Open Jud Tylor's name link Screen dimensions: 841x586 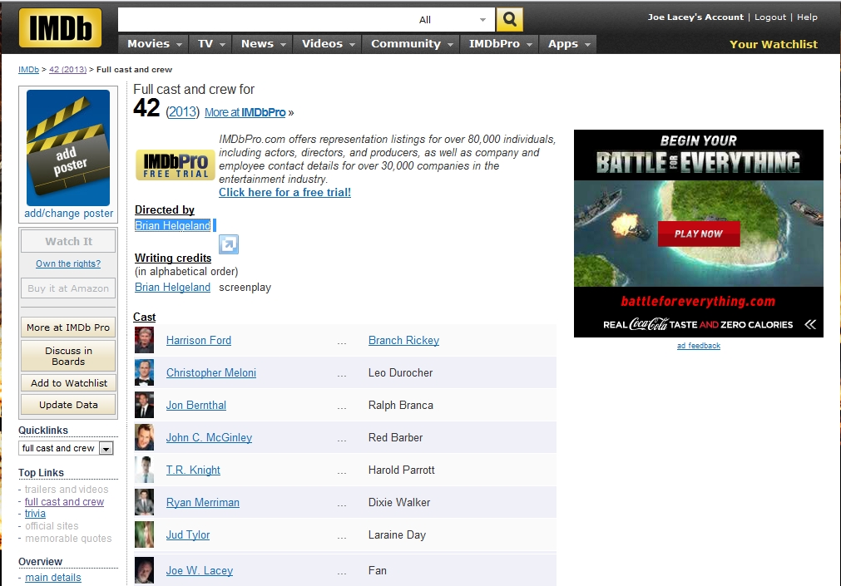(x=188, y=534)
